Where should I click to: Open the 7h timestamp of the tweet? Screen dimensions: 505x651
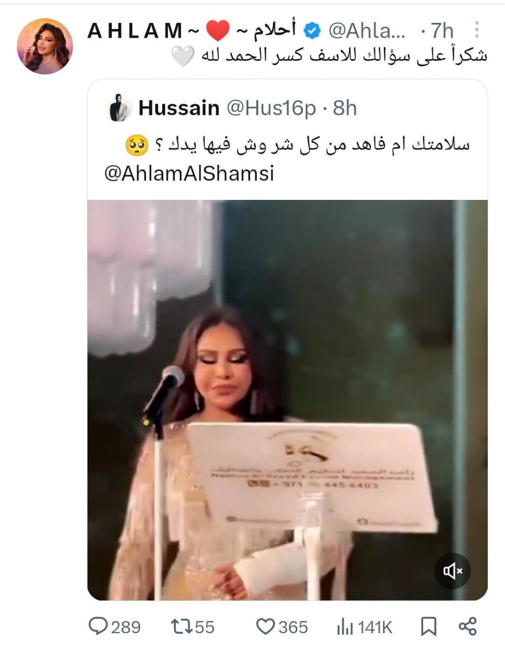pyautogui.click(x=441, y=31)
